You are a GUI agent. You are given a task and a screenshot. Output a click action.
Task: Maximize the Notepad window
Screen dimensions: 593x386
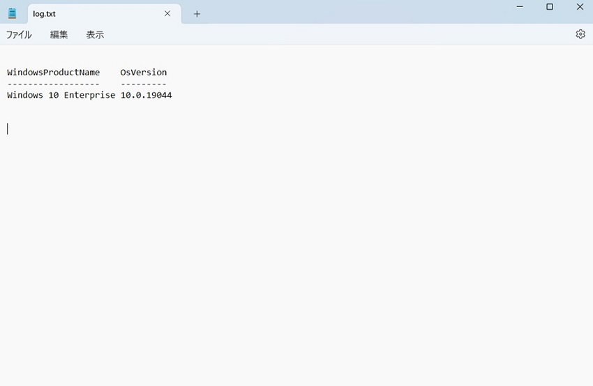click(550, 7)
